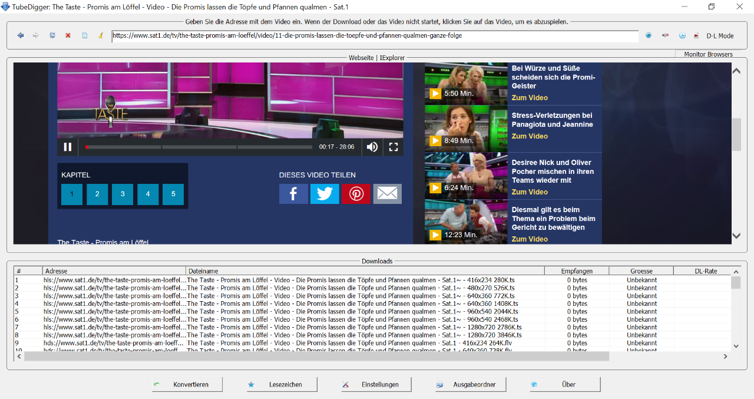
Task: Click the blue back arrow icon
Action: click(x=21, y=35)
